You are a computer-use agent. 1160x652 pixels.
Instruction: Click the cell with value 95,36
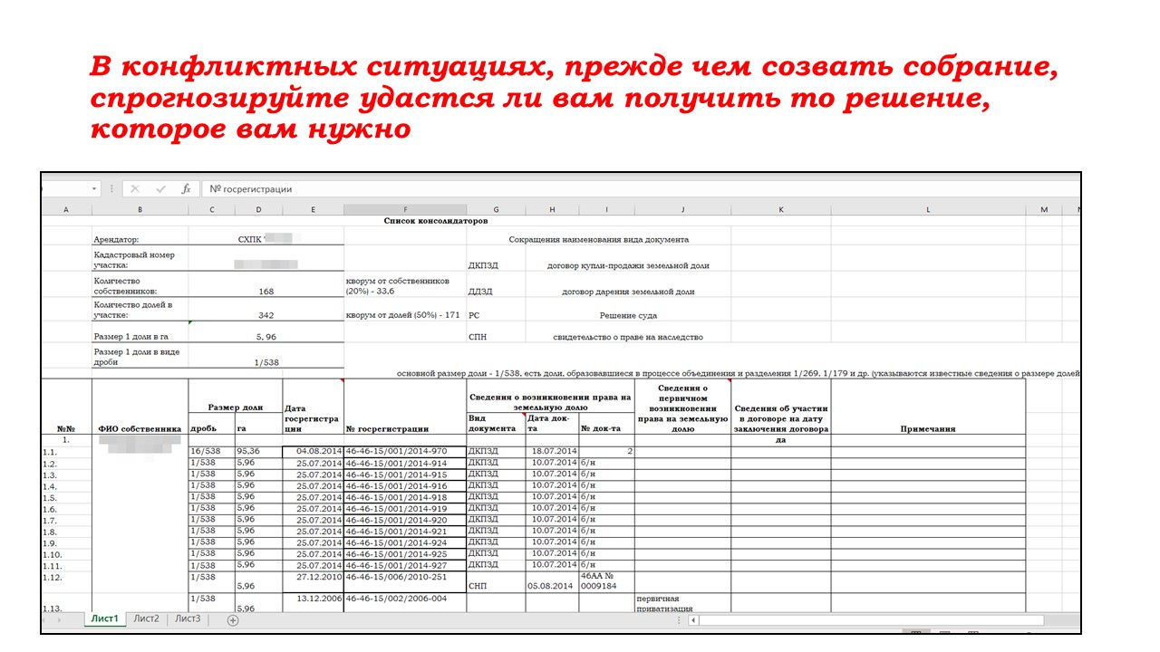point(258,451)
